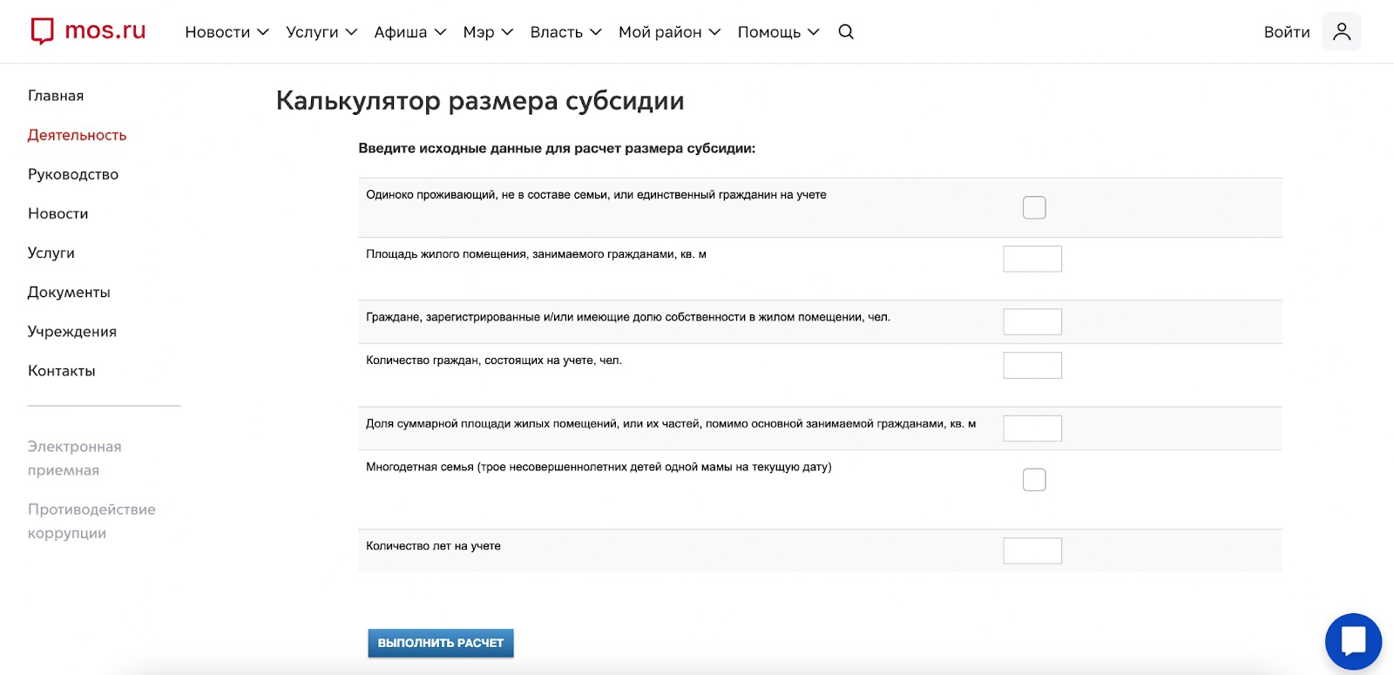The image size is (1394, 675).
Task: Click the Калькулятор размера субсидии heading
Action: (480, 101)
